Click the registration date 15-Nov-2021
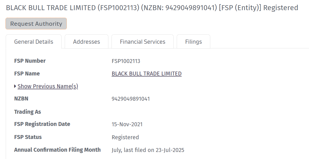 pyautogui.click(x=127, y=124)
